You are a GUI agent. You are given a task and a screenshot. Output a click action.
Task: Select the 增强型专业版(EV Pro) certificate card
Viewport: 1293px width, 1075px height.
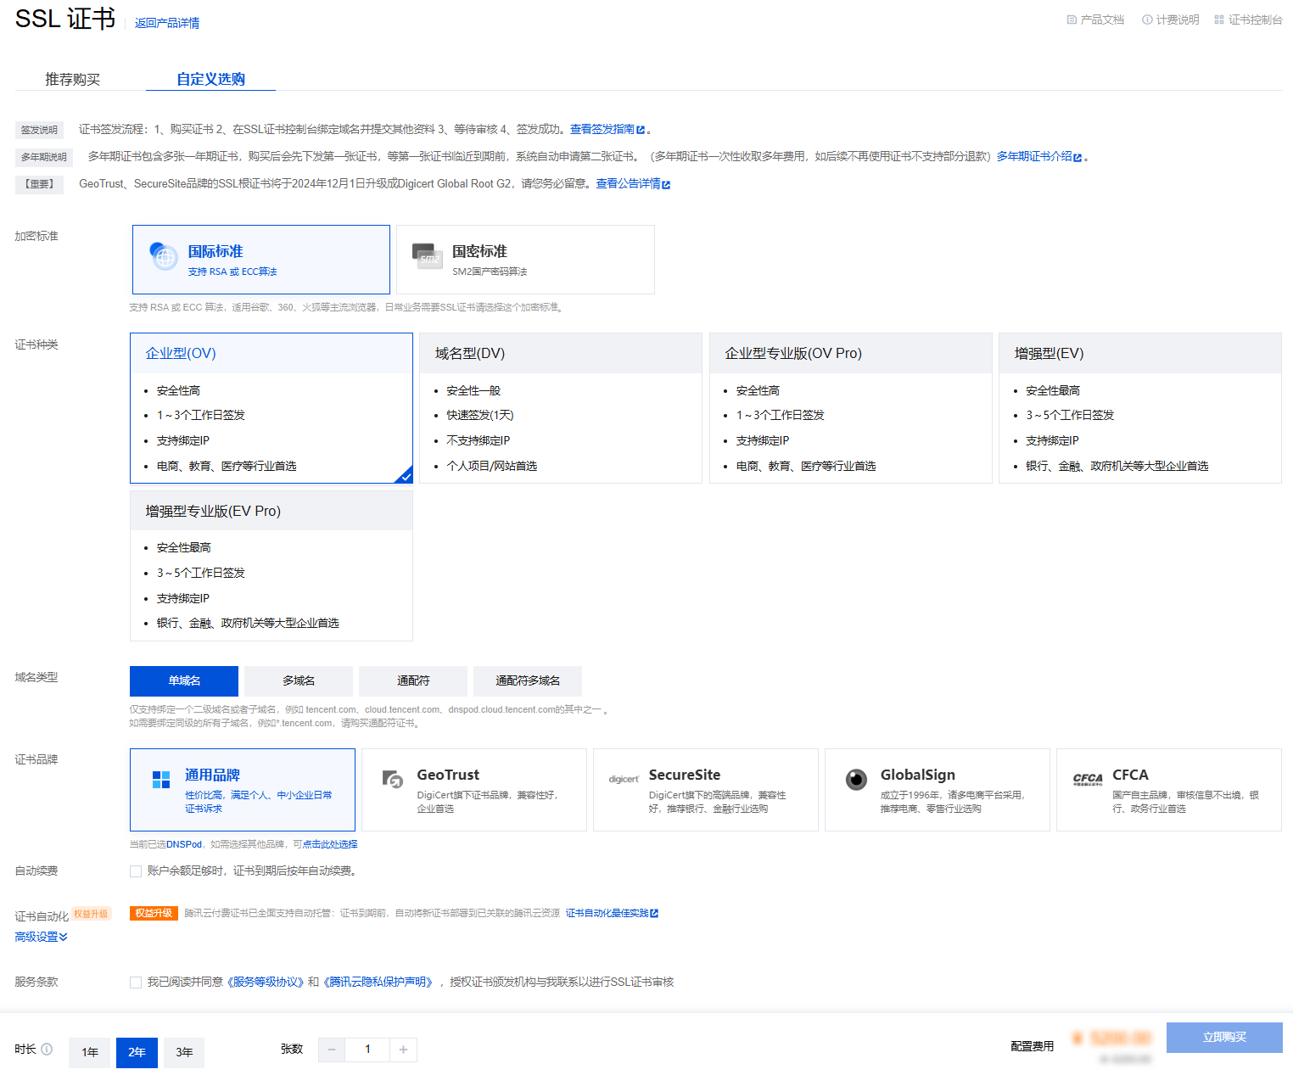(x=271, y=566)
